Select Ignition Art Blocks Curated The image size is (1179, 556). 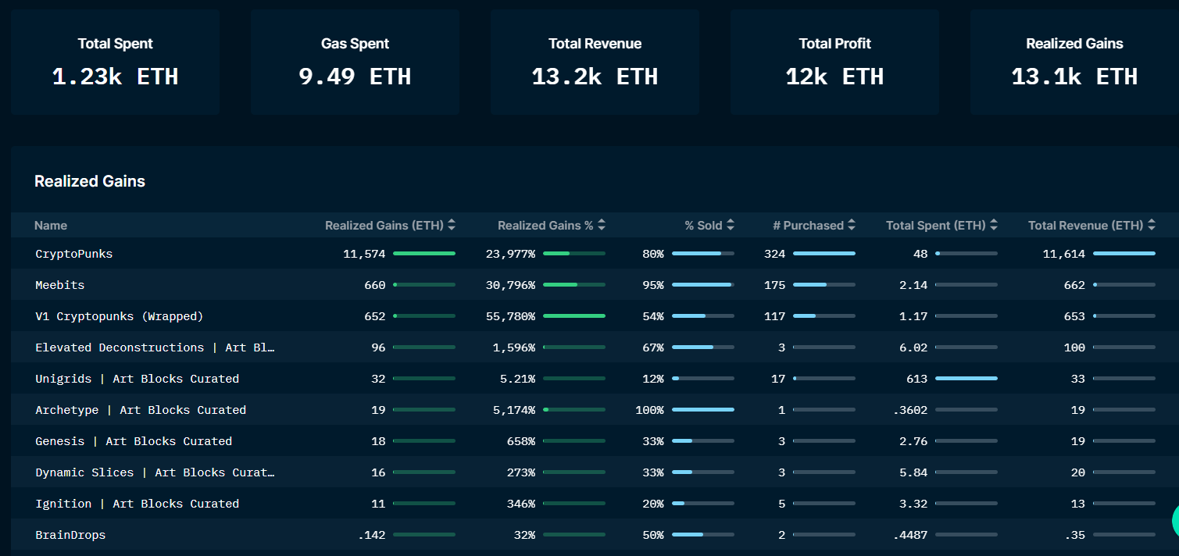(595, 504)
